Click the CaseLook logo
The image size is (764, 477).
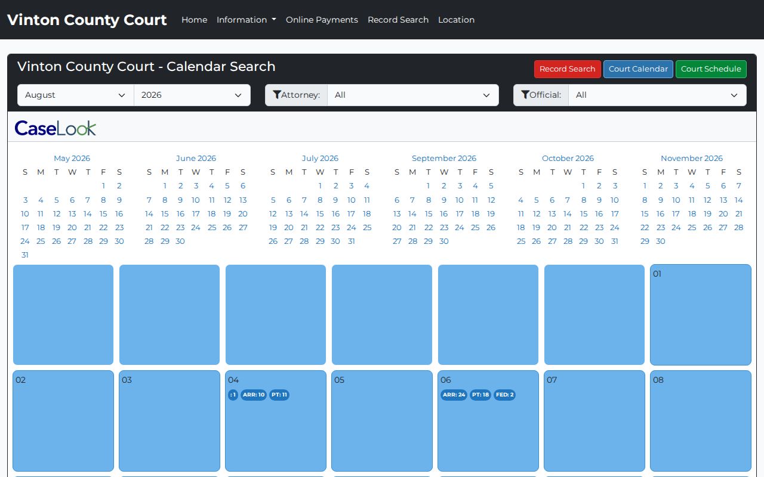pos(56,128)
